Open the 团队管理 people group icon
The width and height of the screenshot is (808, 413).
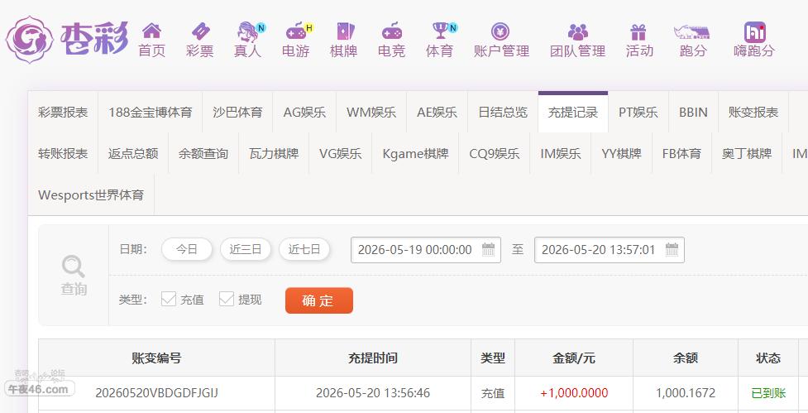(577, 32)
